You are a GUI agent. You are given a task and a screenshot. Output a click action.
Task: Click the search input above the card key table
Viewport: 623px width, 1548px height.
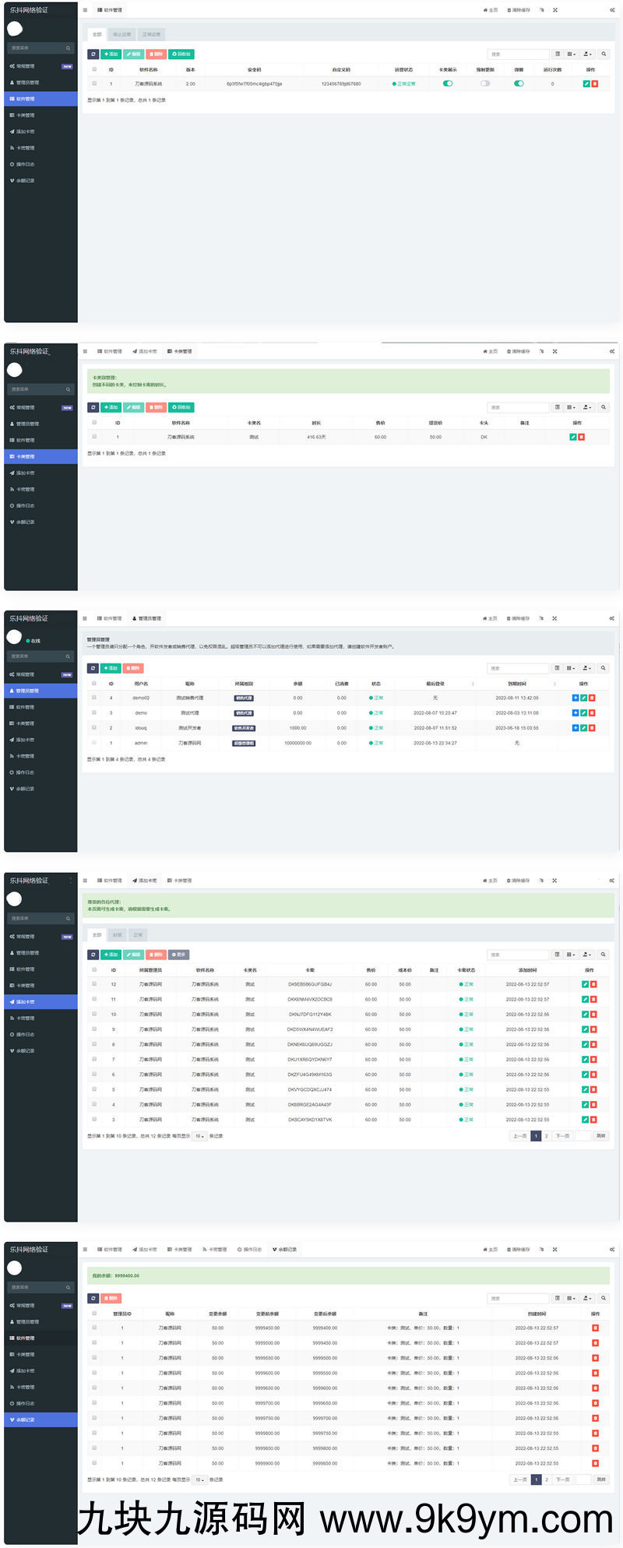518,955
